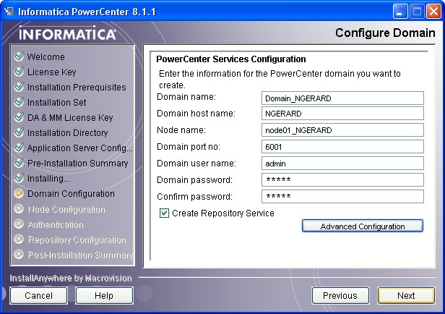The image size is (445, 314).
Task: Select the Welcome step label
Action: click(46, 56)
